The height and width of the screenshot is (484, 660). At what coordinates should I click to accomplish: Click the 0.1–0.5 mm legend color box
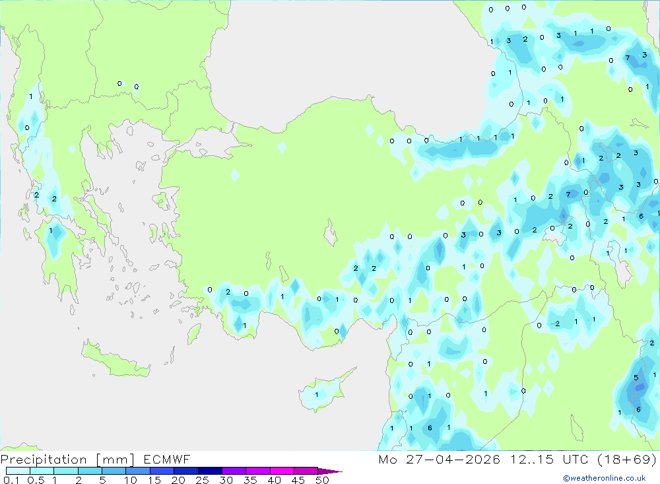pos(18,471)
